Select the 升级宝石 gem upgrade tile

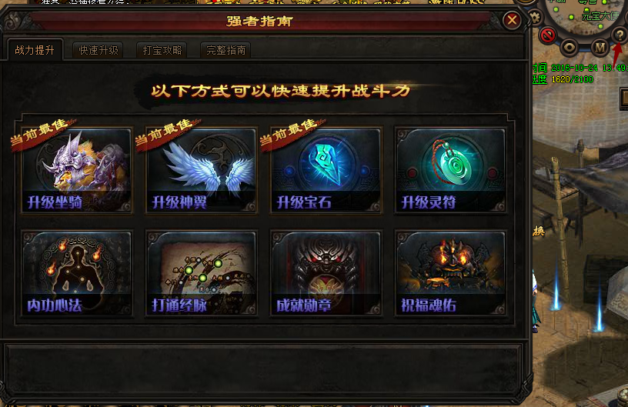pos(326,170)
